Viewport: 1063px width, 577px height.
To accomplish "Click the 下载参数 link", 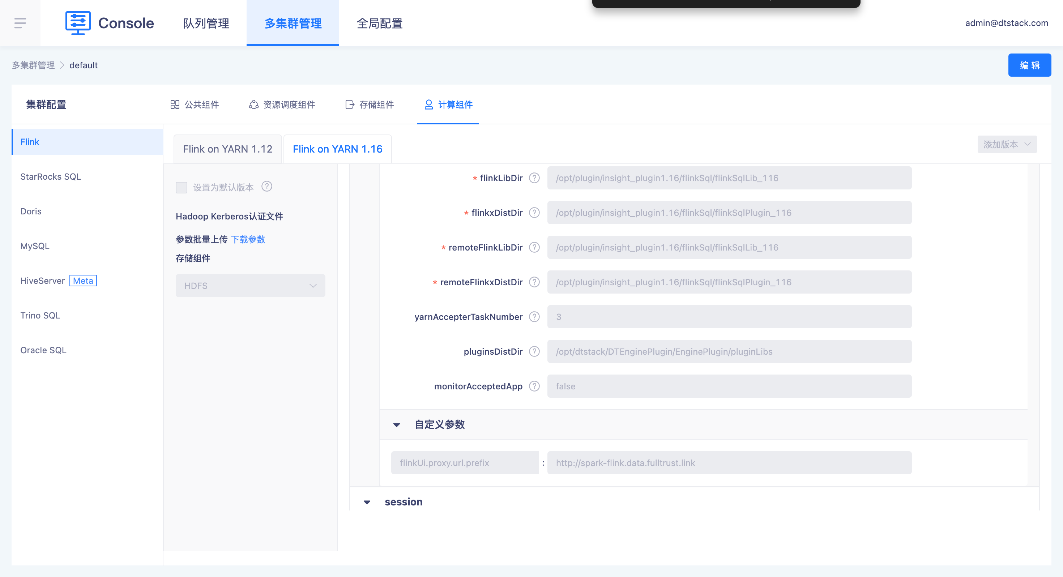I will [x=248, y=239].
